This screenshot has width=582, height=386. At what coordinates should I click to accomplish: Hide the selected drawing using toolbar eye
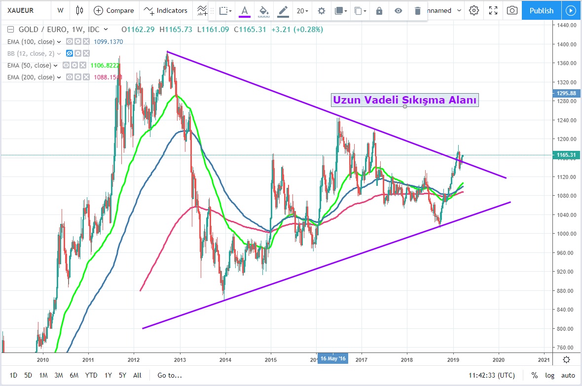pyautogui.click(x=398, y=11)
